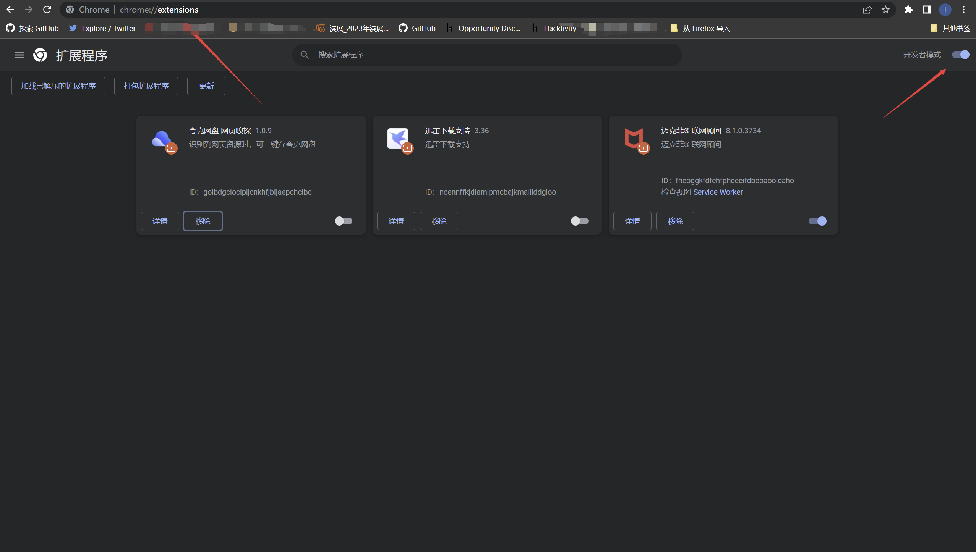Image resolution: width=976 pixels, height=552 pixels.
Task: Open the Explore / Twitter bookmark
Action: (x=102, y=28)
